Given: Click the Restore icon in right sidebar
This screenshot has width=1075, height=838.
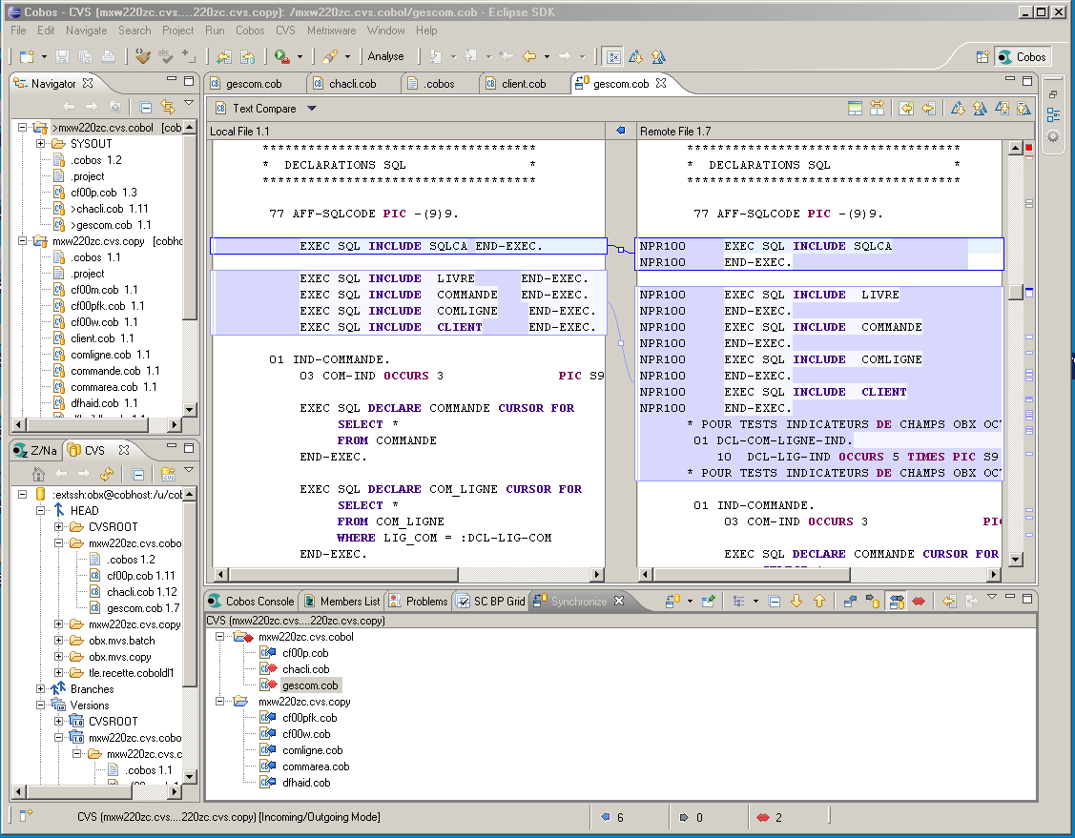Looking at the screenshot, I should [1053, 94].
